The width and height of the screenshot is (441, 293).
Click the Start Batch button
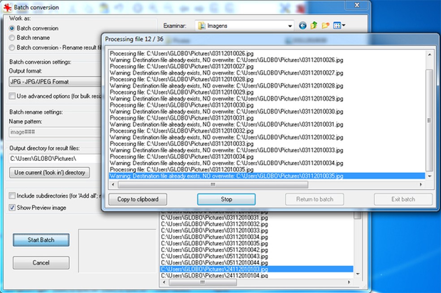point(41,240)
